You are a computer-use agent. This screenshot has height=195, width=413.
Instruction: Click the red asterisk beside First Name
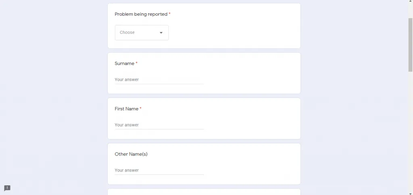pos(140,109)
